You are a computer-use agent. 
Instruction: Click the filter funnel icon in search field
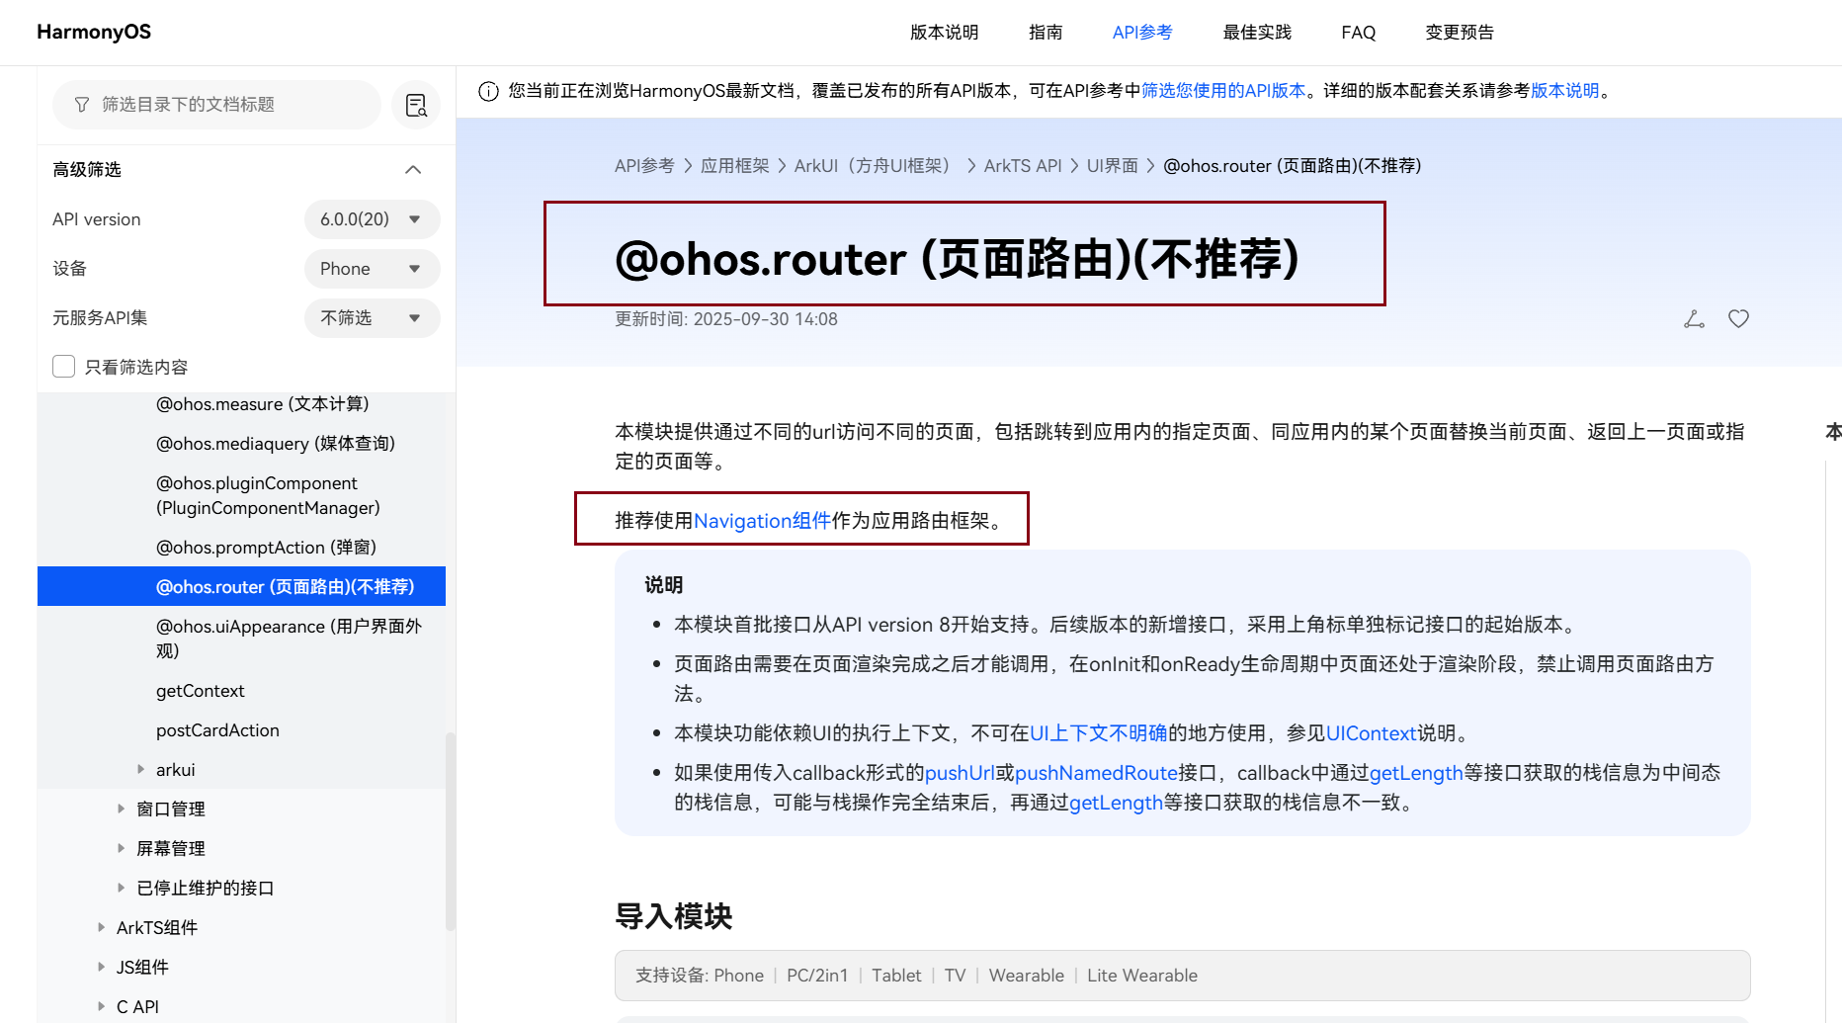click(82, 105)
